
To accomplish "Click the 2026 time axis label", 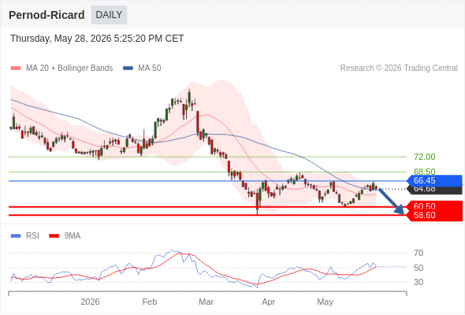I will coord(90,302).
